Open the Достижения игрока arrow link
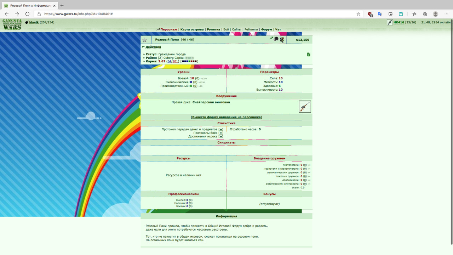This screenshot has width=453, height=255. (221, 136)
